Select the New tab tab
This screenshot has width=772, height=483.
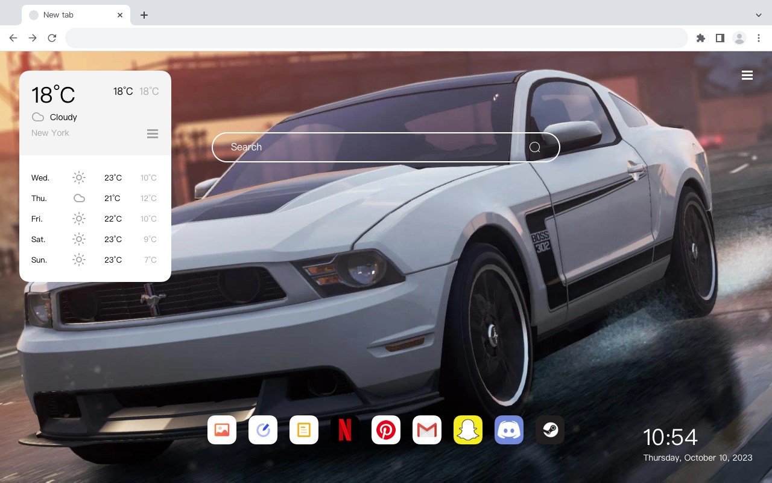click(x=76, y=15)
